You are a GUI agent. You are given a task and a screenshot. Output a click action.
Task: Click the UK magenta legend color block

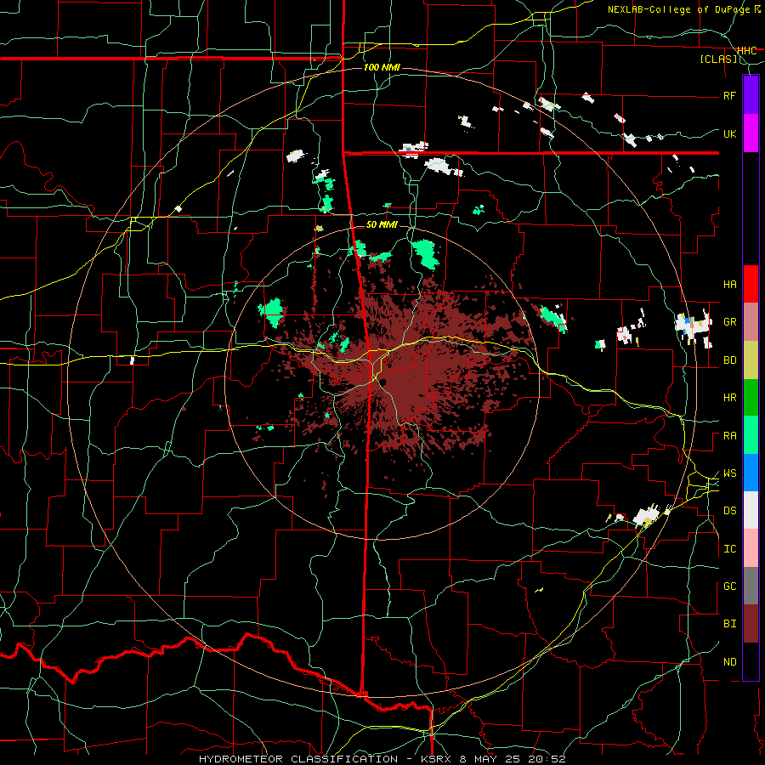click(751, 133)
